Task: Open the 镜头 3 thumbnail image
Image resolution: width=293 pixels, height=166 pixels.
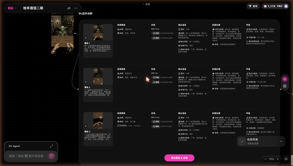Action: (98, 120)
